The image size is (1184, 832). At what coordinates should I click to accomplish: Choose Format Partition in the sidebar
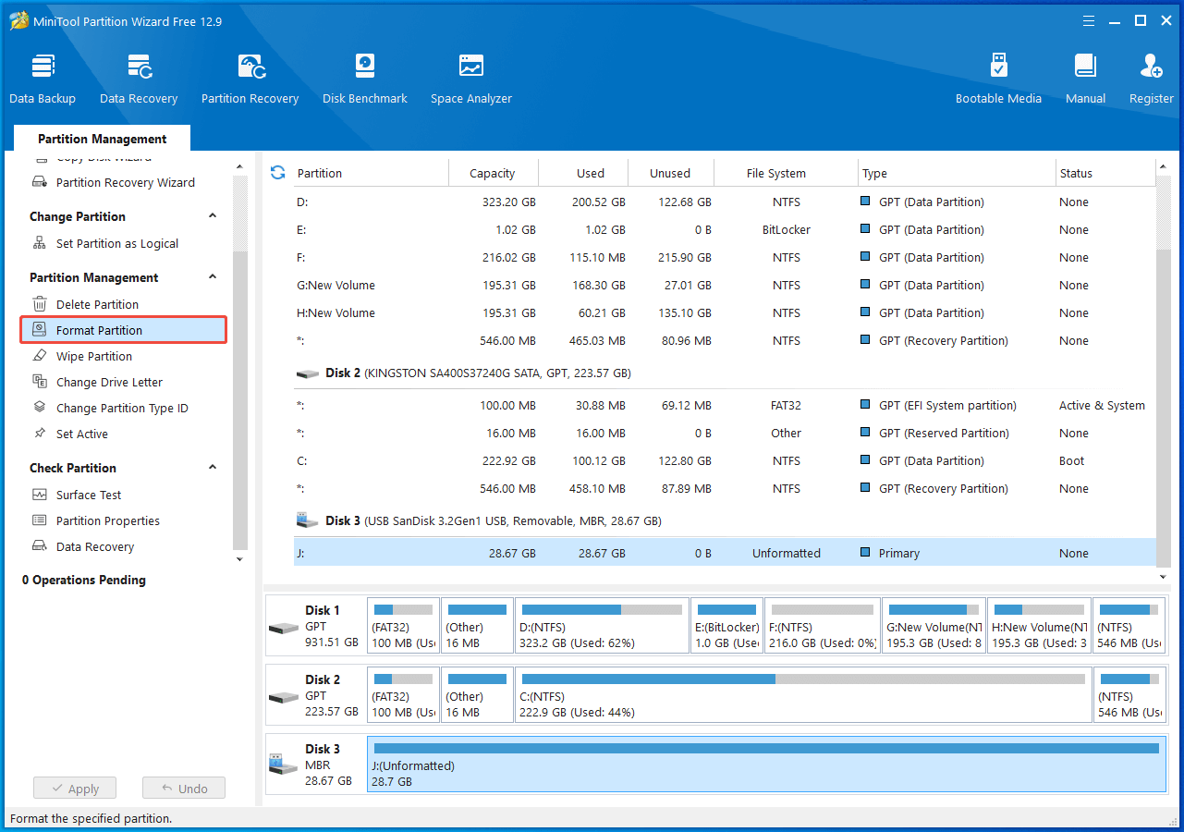pyautogui.click(x=99, y=330)
